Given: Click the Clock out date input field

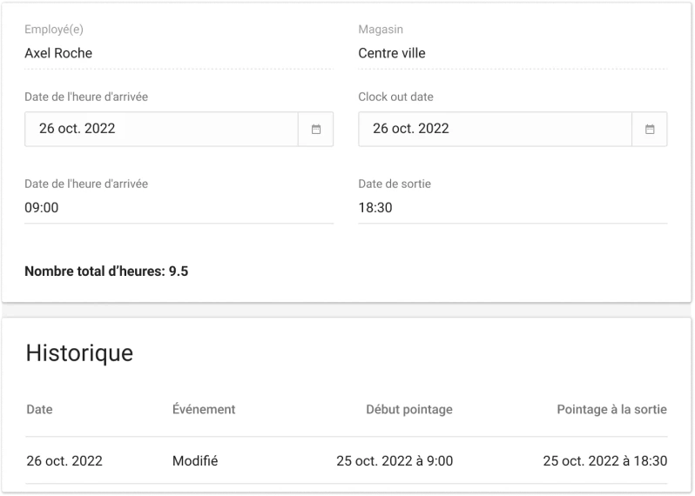Looking at the screenshot, I should click(x=495, y=129).
